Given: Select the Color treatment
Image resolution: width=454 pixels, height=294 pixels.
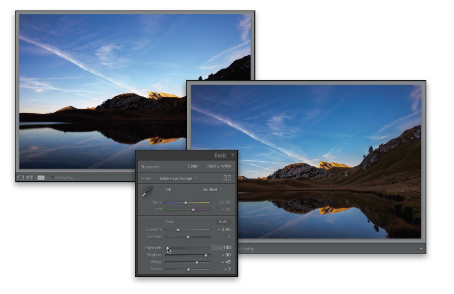Looking at the screenshot, I should tap(193, 166).
